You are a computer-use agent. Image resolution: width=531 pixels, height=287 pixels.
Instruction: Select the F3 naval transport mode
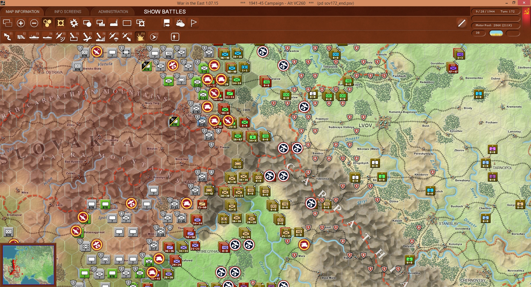pos(34,37)
